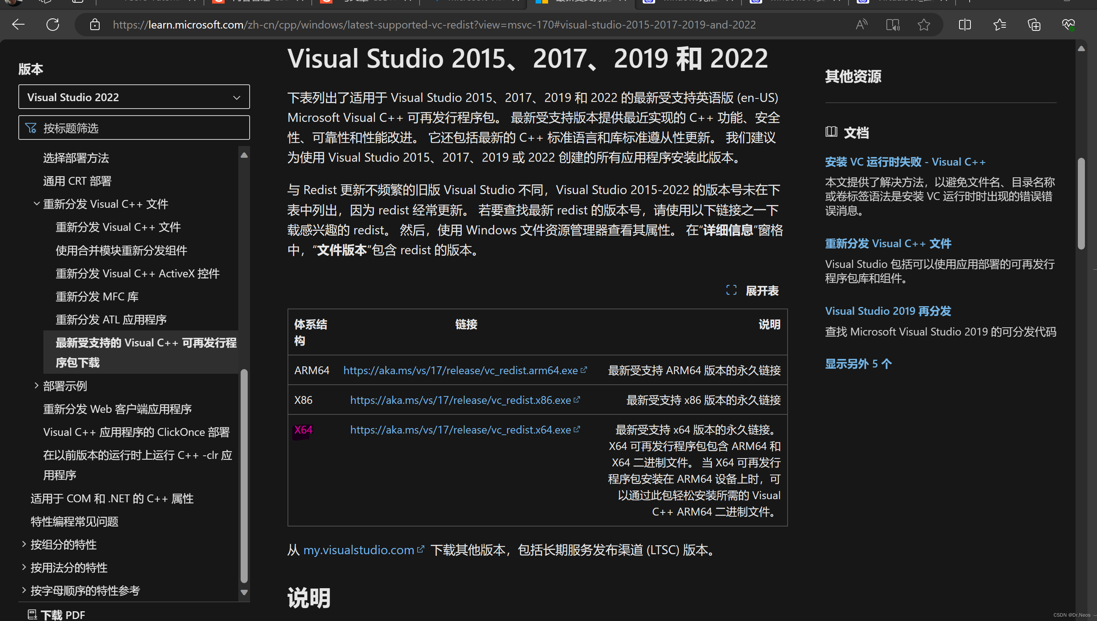The image size is (1097, 621).
Task: Click the 展开表 expand-table button
Action: 752,291
